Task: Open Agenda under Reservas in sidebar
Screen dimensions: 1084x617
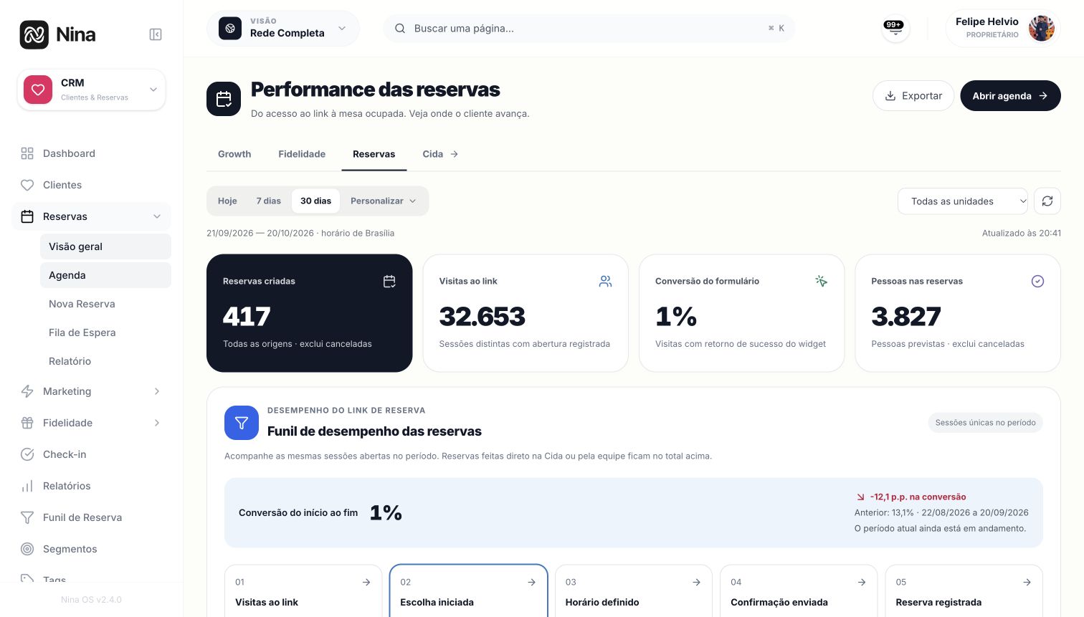Action: point(105,275)
